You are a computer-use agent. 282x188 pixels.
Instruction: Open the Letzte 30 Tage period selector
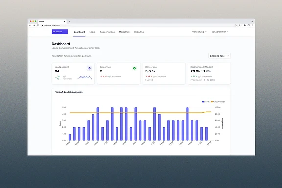click(x=219, y=56)
